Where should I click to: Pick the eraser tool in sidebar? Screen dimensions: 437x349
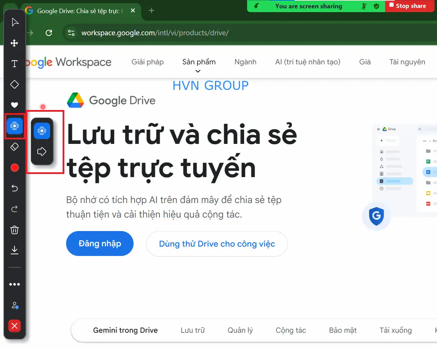coord(15,147)
